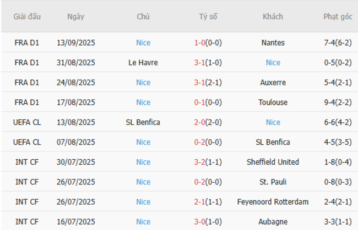Select the Auxerre team name

(273, 82)
